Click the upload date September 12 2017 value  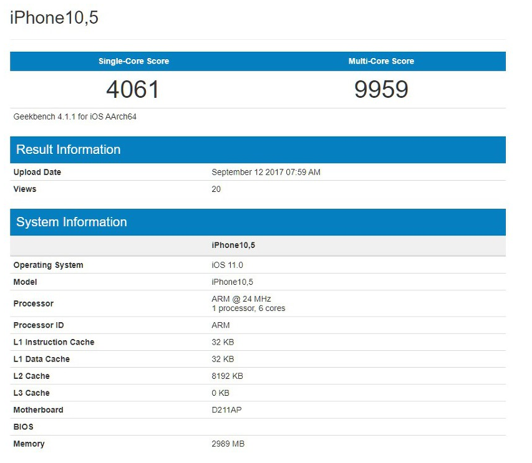[x=266, y=172]
